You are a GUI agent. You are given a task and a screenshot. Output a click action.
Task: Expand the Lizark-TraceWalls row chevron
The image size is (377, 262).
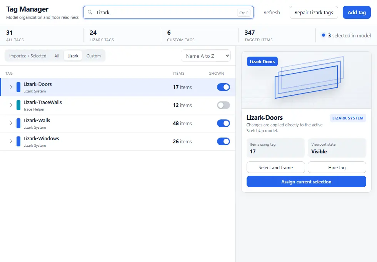click(x=11, y=105)
